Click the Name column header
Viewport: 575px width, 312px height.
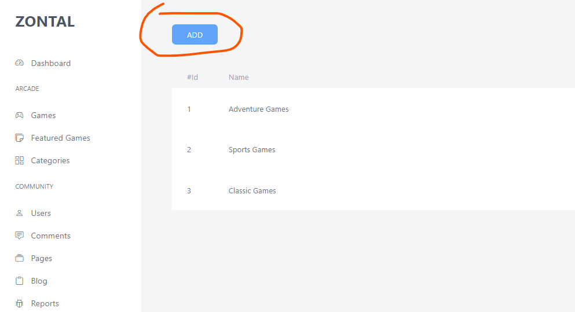(239, 78)
